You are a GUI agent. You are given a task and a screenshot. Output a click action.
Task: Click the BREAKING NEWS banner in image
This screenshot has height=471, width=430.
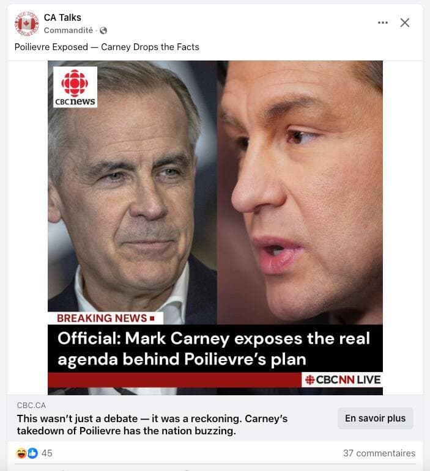point(106,318)
